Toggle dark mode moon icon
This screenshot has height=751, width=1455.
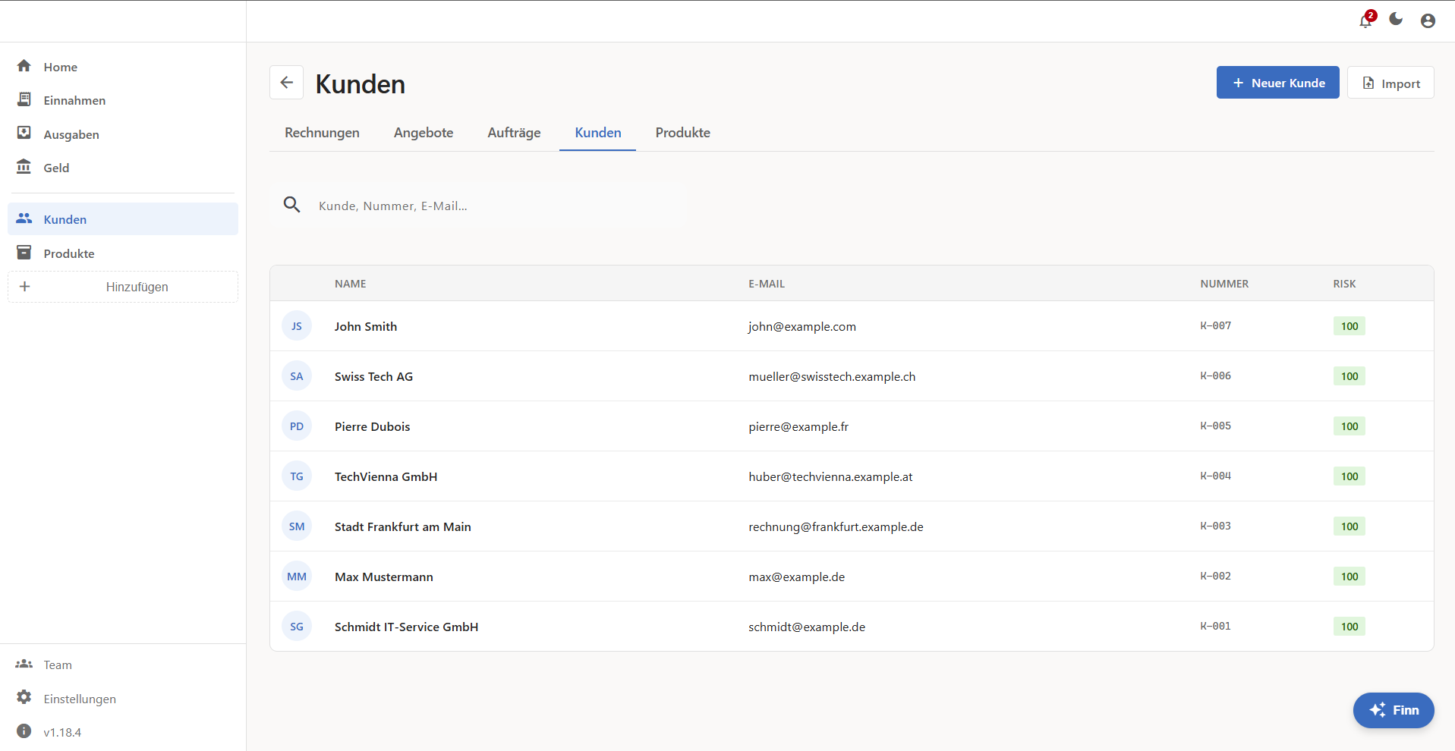1396,19
